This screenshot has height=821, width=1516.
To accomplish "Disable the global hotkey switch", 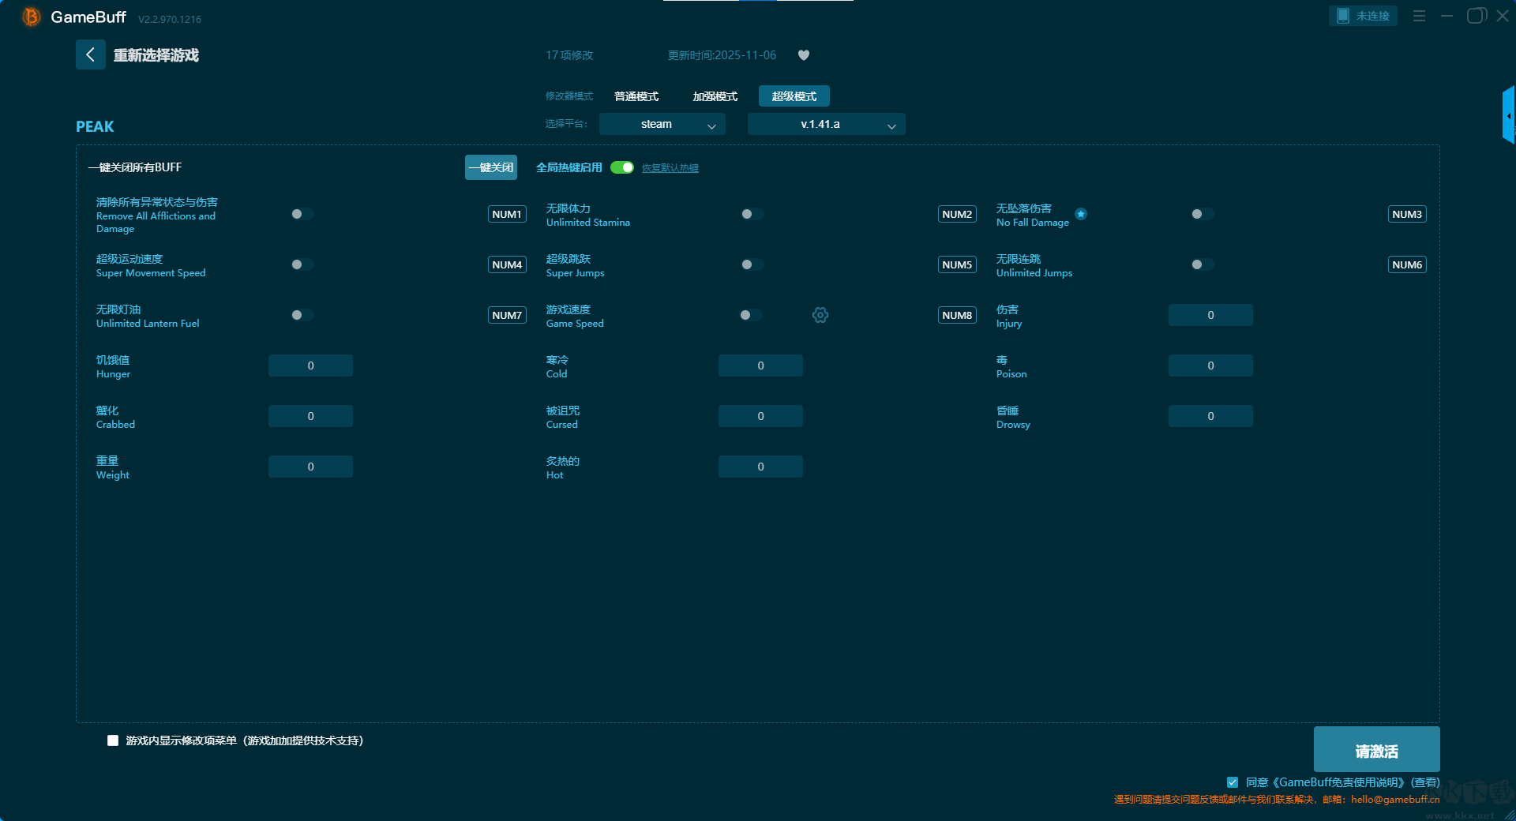I will pos(622,167).
